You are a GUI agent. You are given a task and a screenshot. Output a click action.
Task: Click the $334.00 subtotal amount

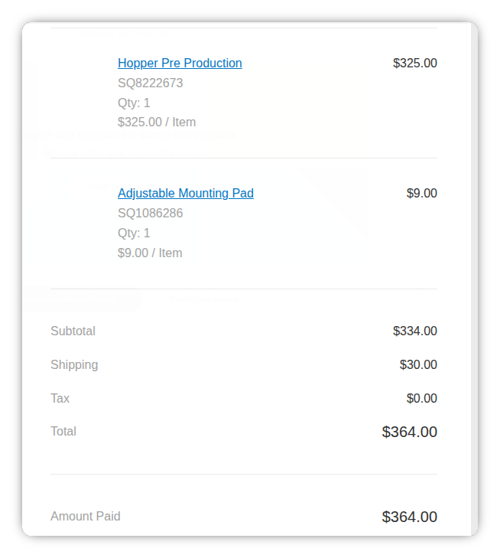[414, 331]
